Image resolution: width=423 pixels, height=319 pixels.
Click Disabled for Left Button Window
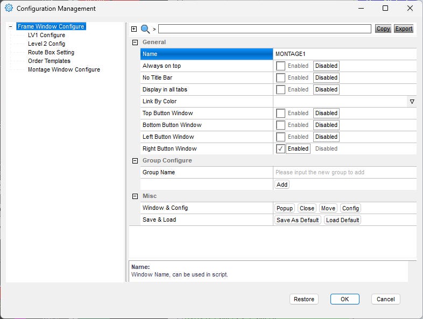click(326, 137)
